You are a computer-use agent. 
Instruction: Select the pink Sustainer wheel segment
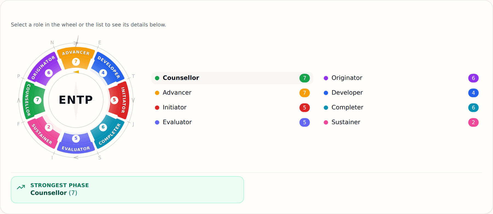click(x=44, y=132)
